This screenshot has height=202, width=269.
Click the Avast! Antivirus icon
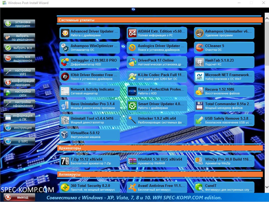coord(132,187)
